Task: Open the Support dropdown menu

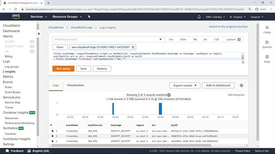Action: 257,17
